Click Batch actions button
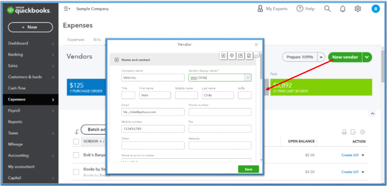Screen dimensions: 387x186 [x=93, y=130]
